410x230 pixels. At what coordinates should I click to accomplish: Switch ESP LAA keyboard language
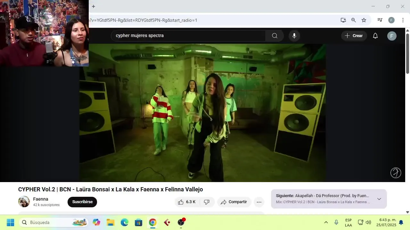pos(348,223)
